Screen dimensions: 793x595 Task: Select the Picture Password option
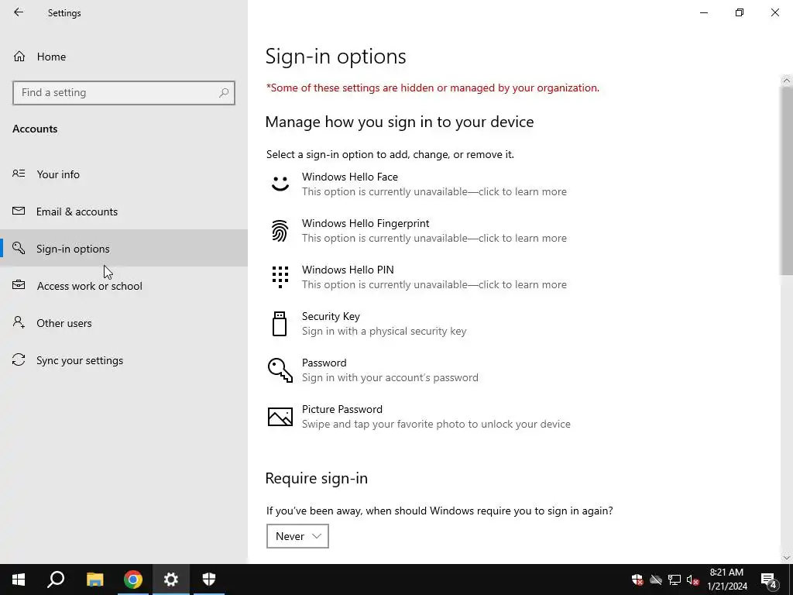419,416
